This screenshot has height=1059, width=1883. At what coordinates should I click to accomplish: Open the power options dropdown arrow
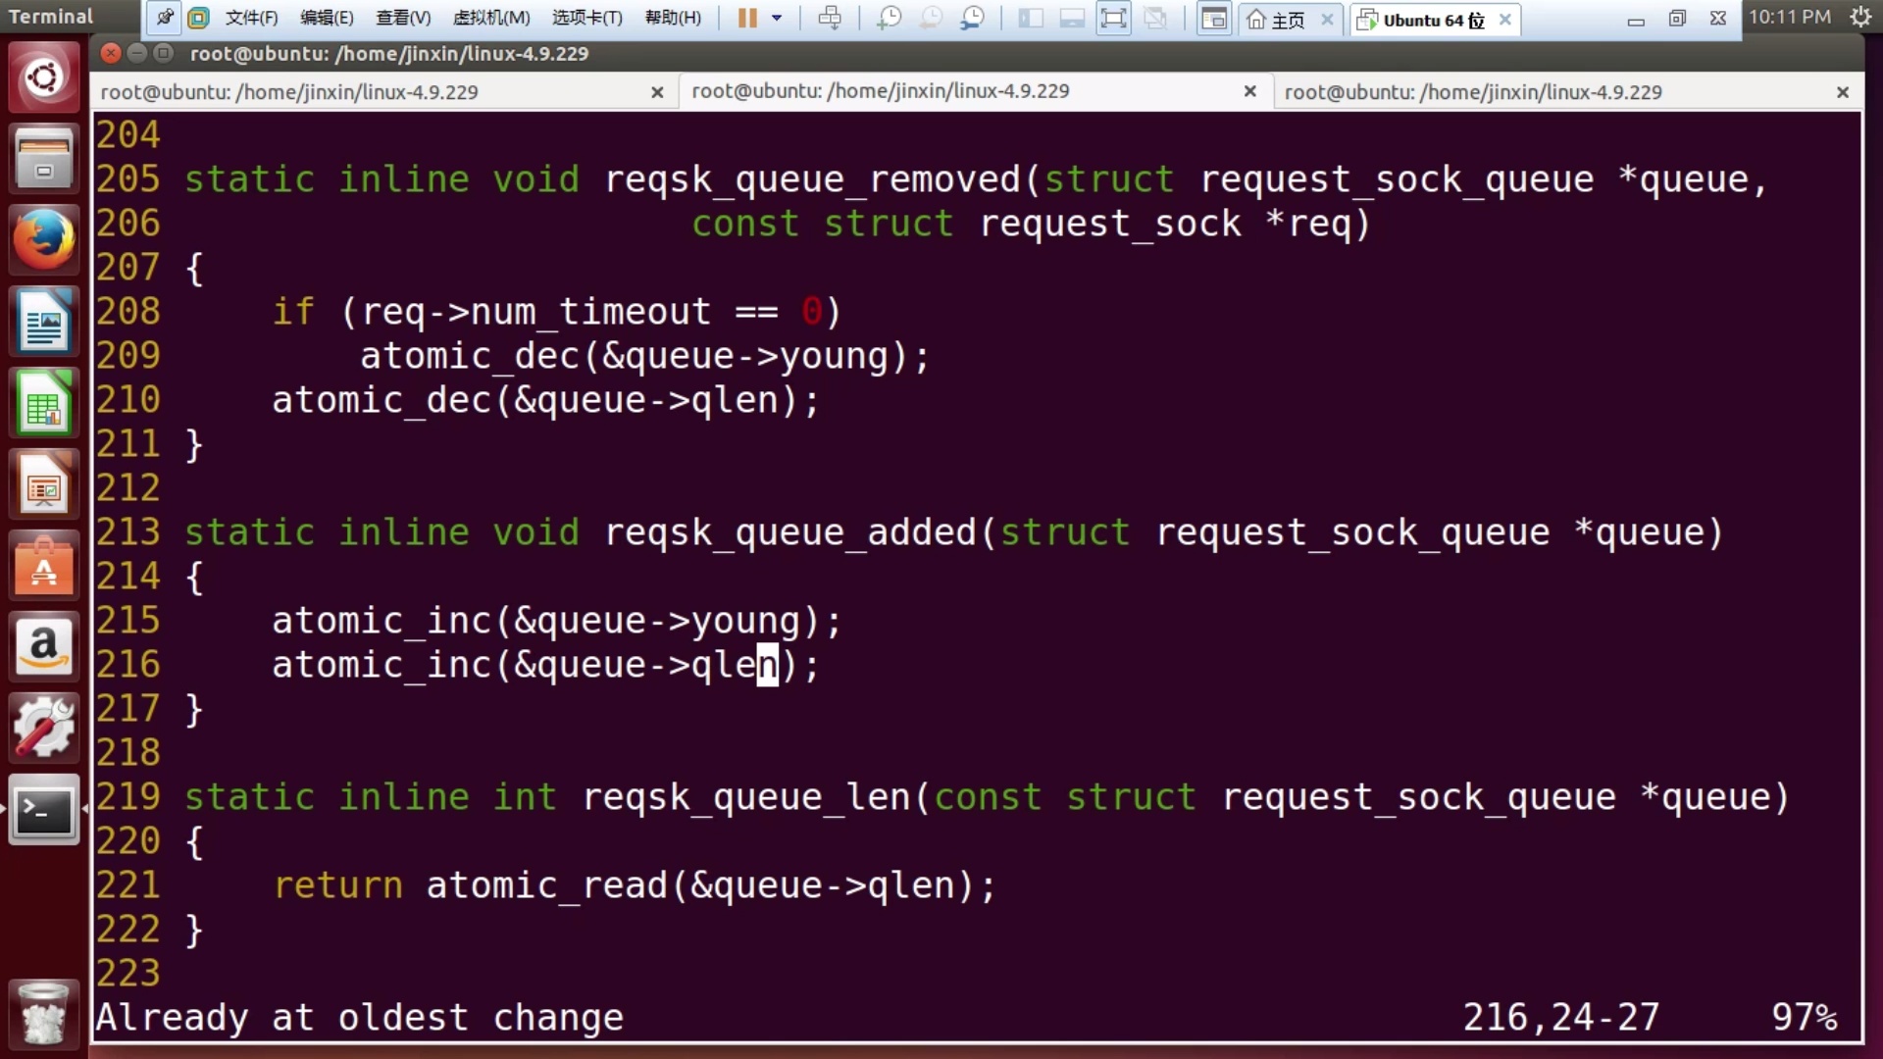[x=777, y=18]
